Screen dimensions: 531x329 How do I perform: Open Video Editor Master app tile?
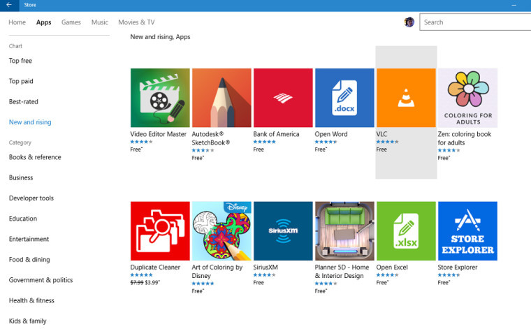[160, 98]
